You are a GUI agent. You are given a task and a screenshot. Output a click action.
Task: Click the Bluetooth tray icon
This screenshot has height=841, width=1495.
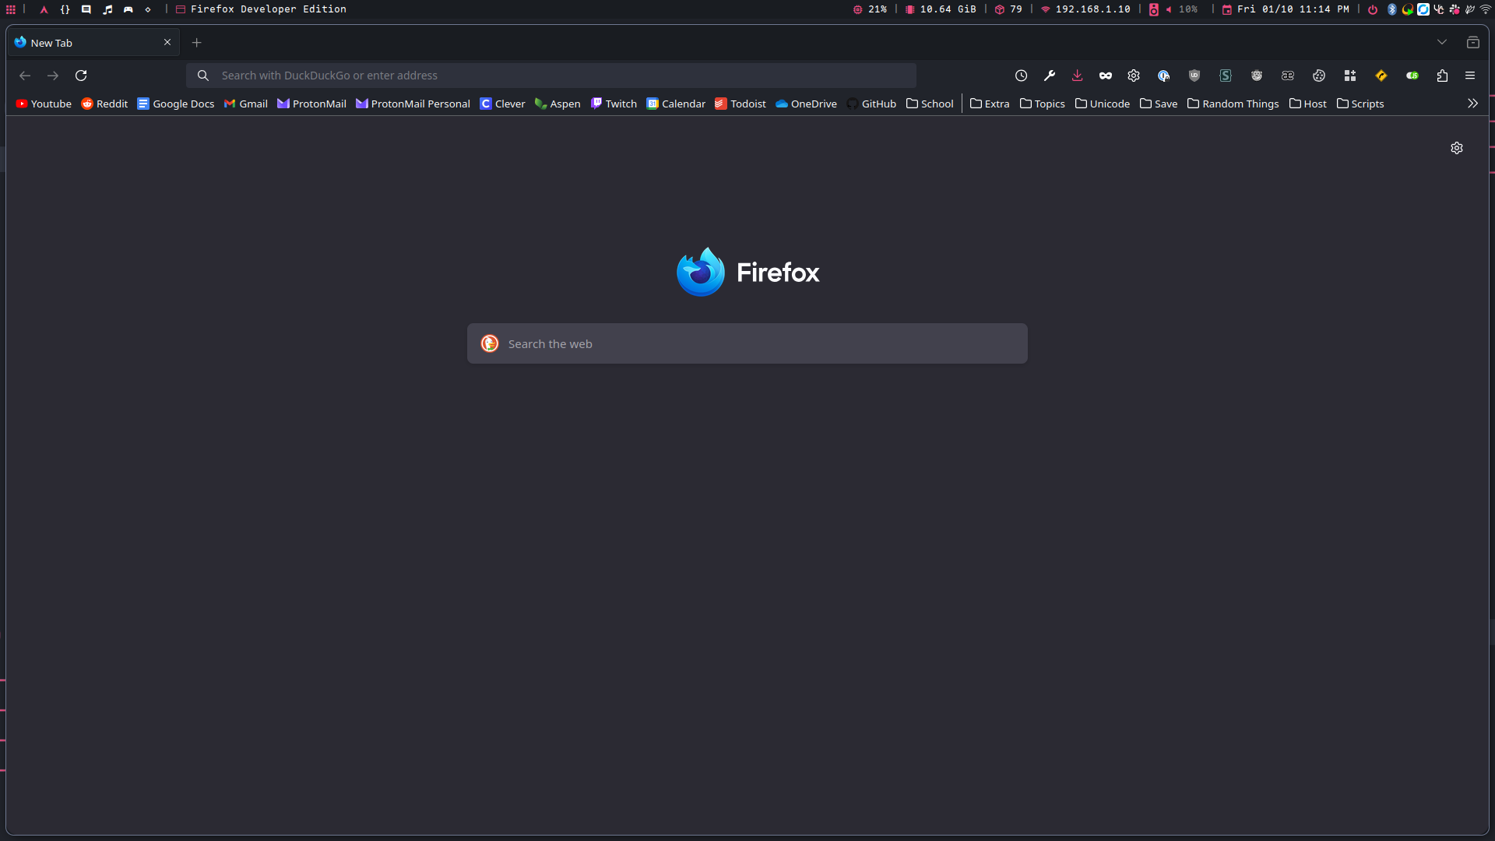pos(1392,9)
